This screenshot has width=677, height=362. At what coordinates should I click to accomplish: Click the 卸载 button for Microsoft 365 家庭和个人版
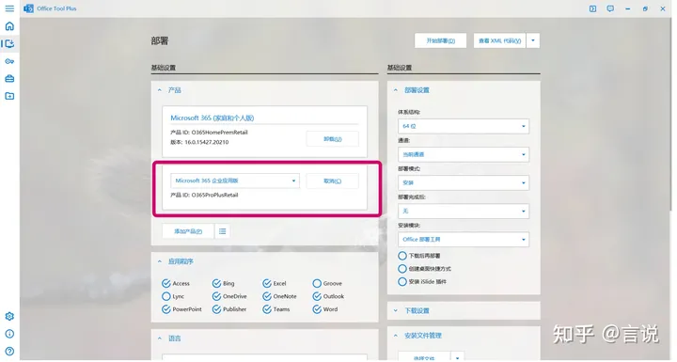click(x=333, y=139)
